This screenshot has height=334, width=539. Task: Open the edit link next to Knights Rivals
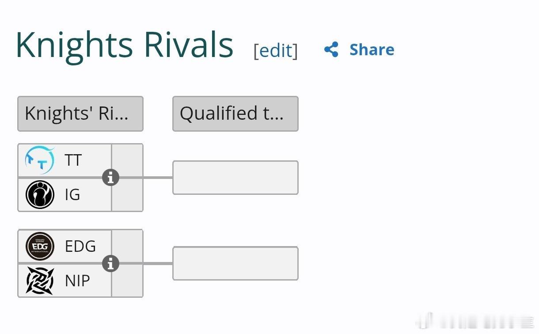click(276, 50)
